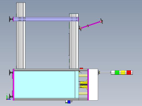Pick the pink clamp at the diagonal rod's upper end

point(101,21)
